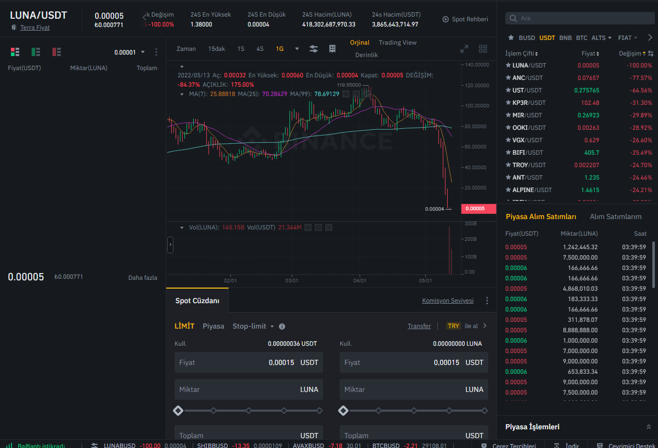
Task: Adjust buy amount percentage slider handle
Action: coord(178,411)
